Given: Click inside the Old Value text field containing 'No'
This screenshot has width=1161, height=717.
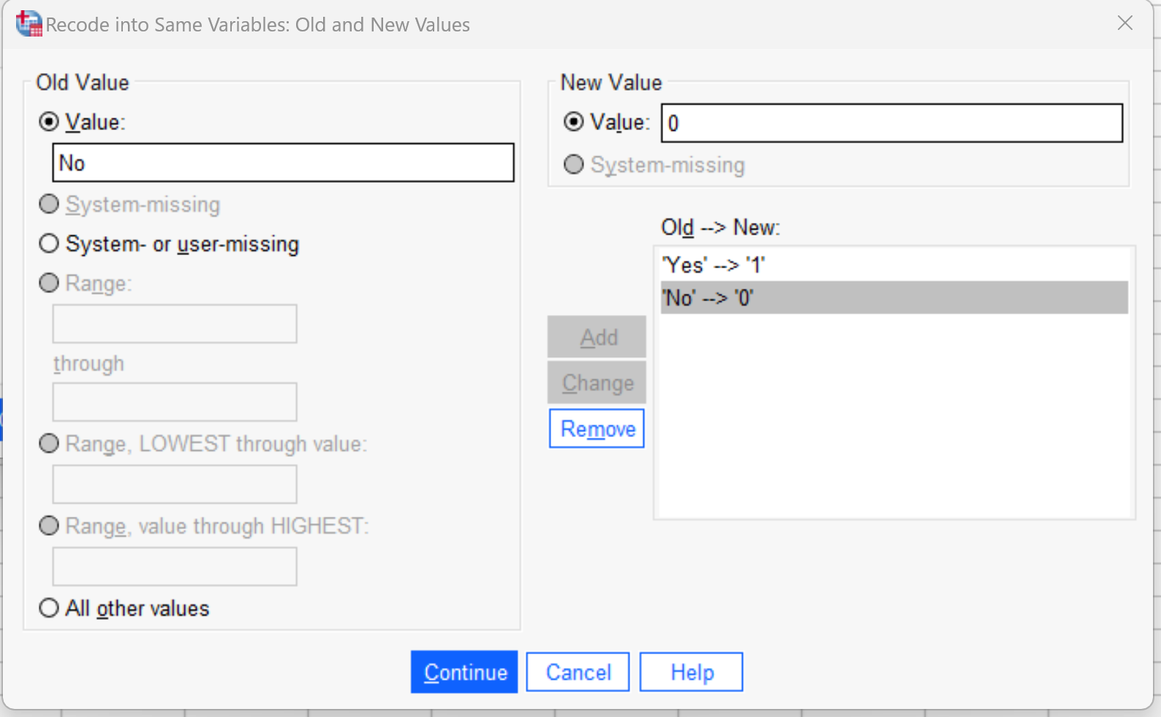Looking at the screenshot, I should [x=283, y=162].
